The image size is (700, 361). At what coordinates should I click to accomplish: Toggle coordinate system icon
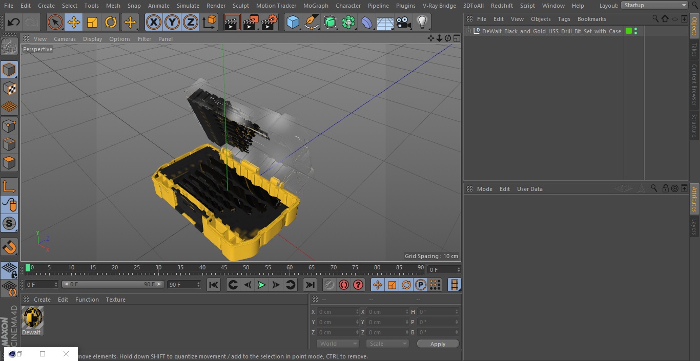coord(210,22)
